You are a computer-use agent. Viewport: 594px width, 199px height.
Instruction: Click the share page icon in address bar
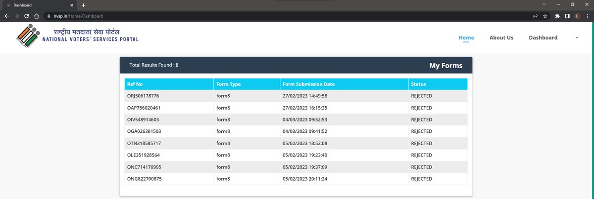[x=535, y=16]
